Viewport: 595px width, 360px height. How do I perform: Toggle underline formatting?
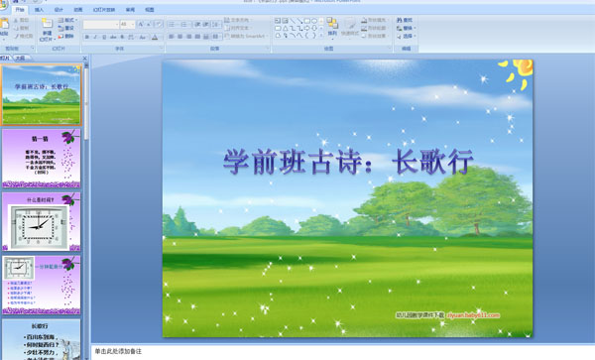[104, 37]
